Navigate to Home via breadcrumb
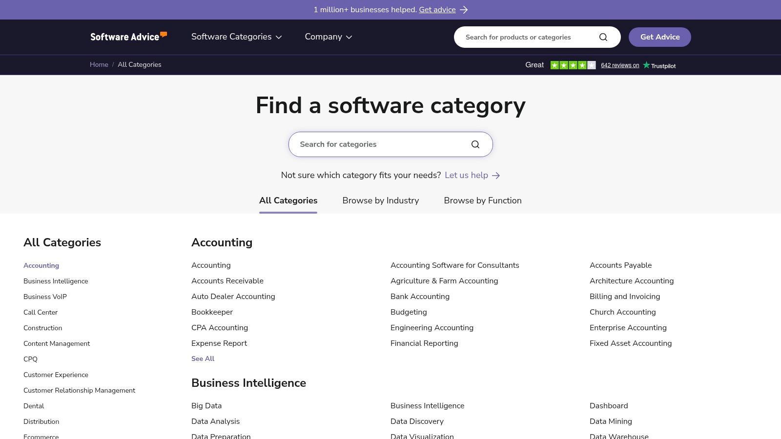 click(x=99, y=64)
